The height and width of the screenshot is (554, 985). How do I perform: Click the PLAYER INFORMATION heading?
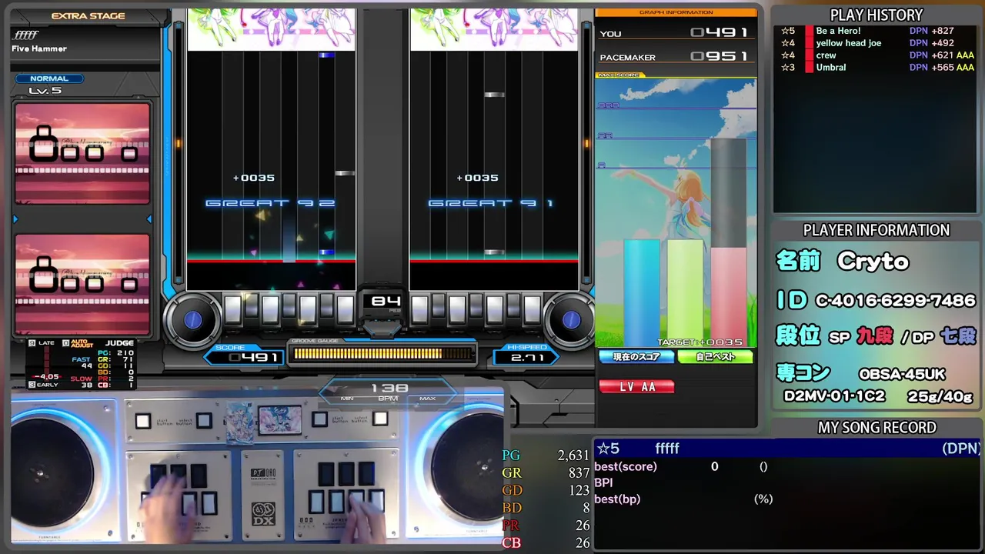[x=876, y=230]
